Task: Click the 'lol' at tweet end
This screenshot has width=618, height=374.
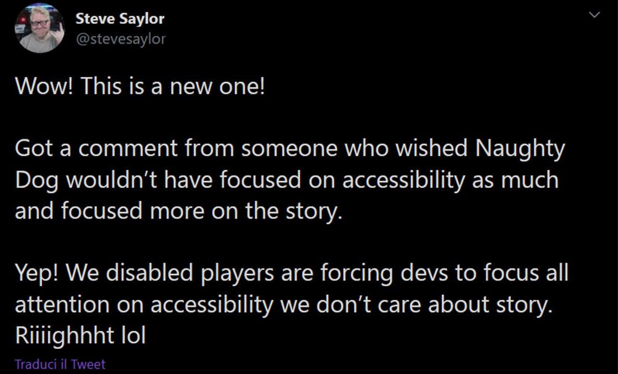Action: click(133, 336)
